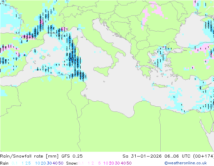The height and width of the screenshot is (166, 214).
Task: Click the rain legend value 30
Action: [x=49, y=163]
